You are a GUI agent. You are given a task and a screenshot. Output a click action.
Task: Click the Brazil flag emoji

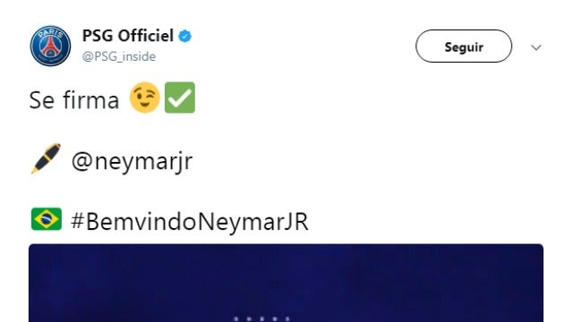(x=47, y=219)
